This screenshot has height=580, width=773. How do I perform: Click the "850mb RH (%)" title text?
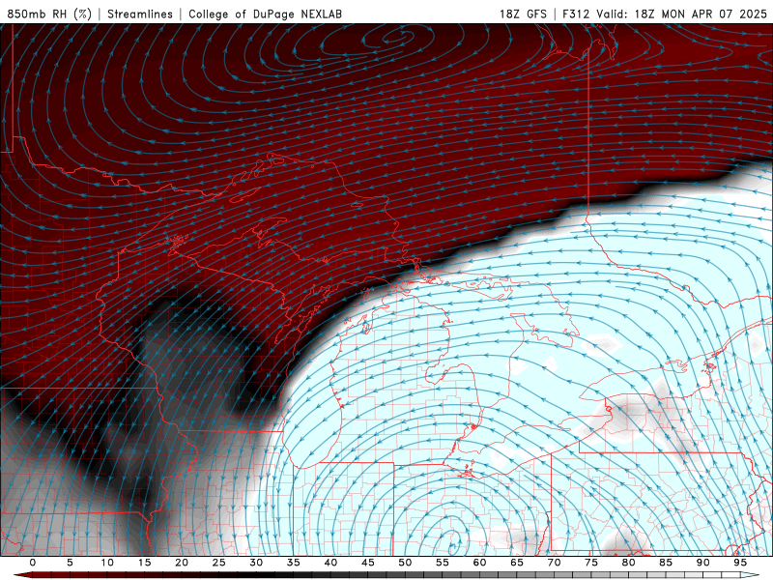[x=49, y=14]
